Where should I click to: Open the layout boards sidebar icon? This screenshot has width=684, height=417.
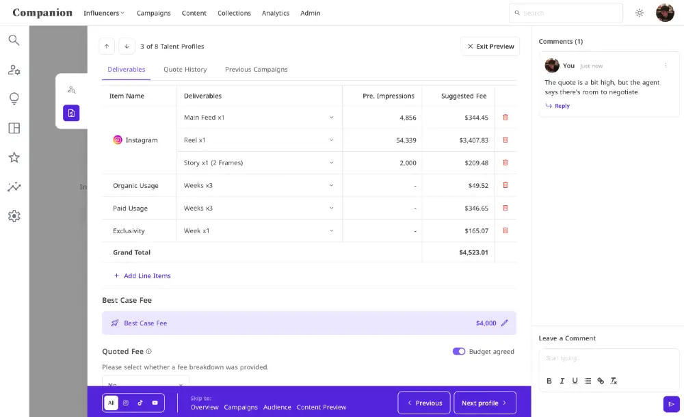14,128
